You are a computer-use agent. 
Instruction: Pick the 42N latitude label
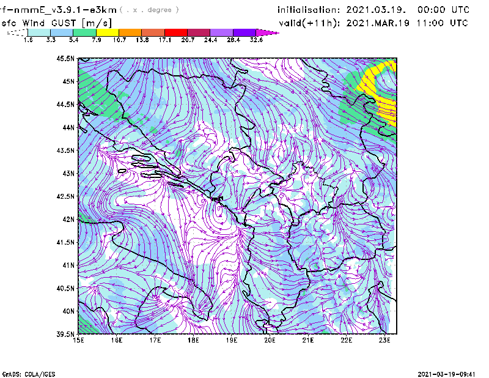point(68,220)
